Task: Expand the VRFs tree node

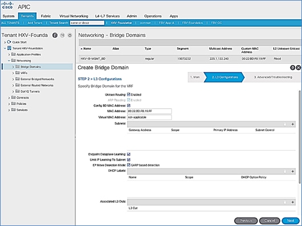Action: click(x=13, y=73)
